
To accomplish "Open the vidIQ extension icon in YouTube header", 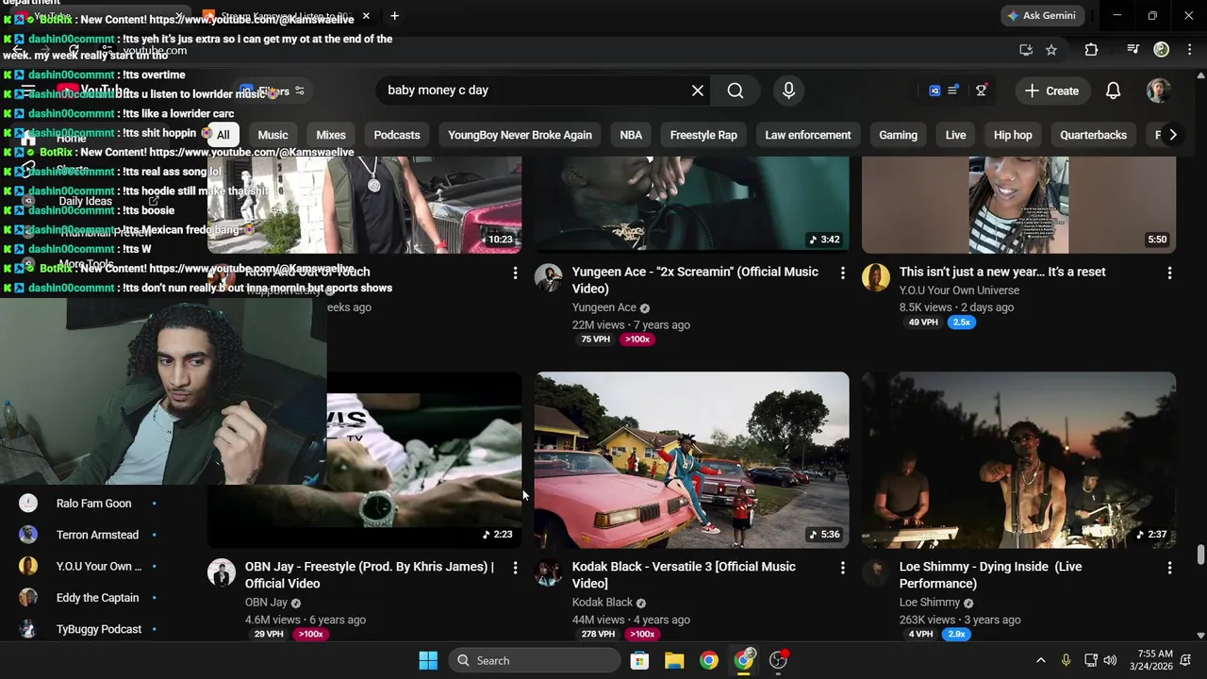I will click(934, 91).
